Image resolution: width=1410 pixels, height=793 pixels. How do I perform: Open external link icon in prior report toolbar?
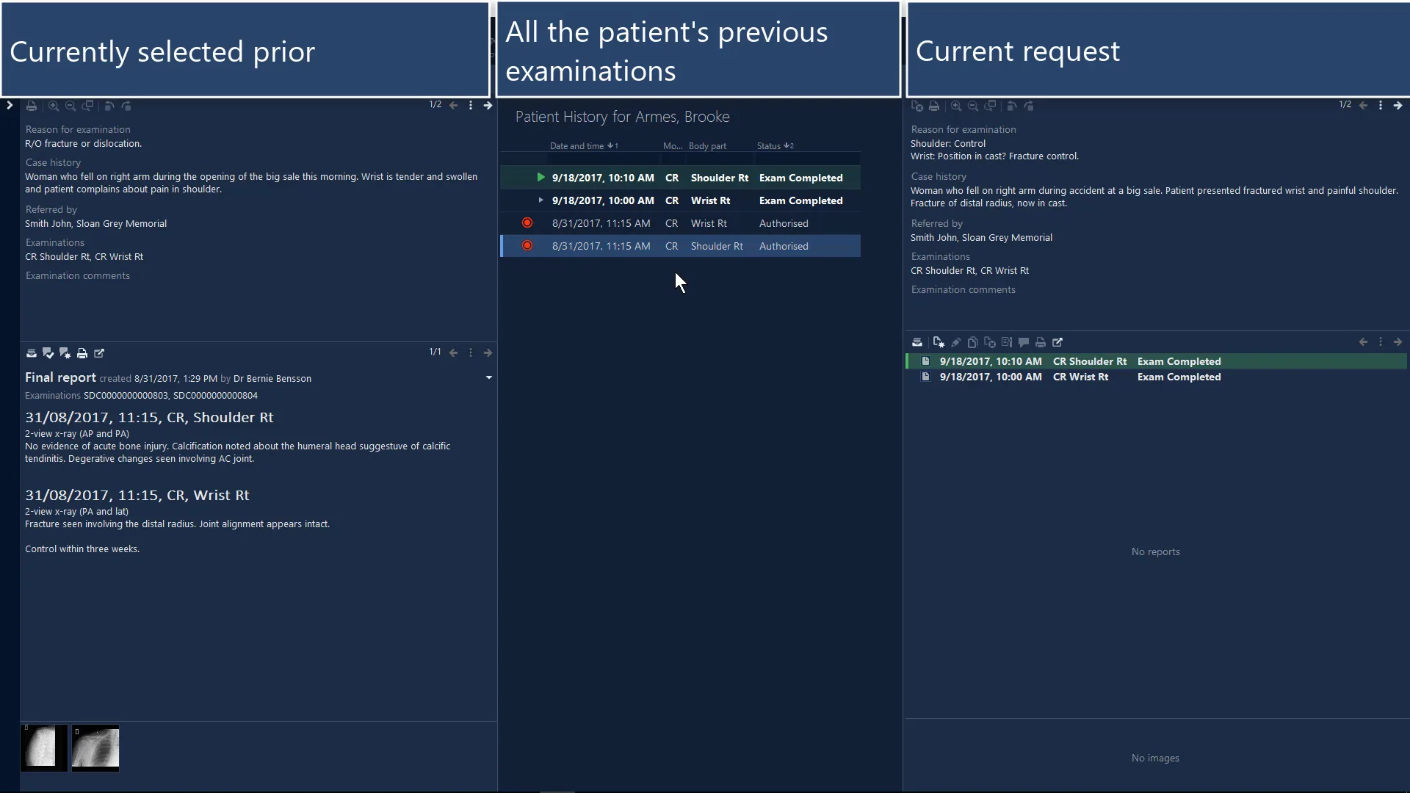click(x=99, y=353)
